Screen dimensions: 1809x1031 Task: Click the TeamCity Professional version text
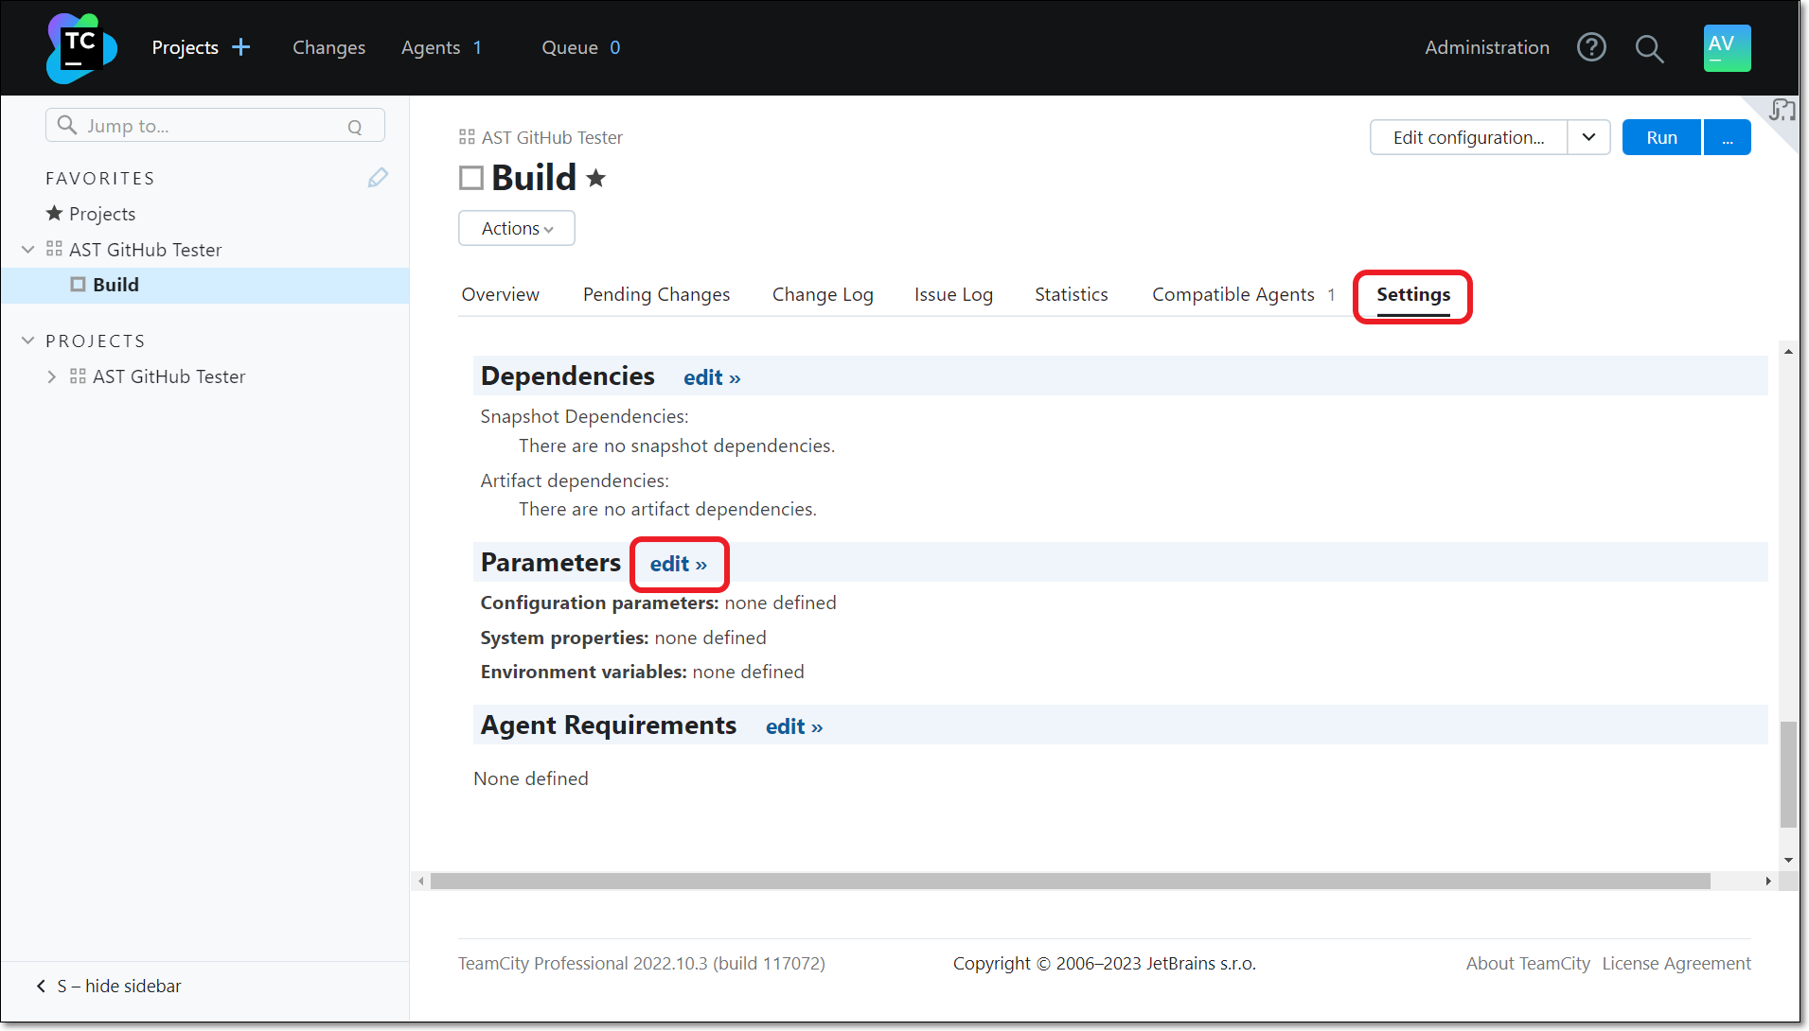641,963
